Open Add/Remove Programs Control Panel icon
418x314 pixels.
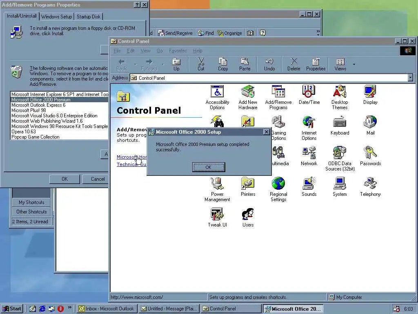(x=278, y=97)
